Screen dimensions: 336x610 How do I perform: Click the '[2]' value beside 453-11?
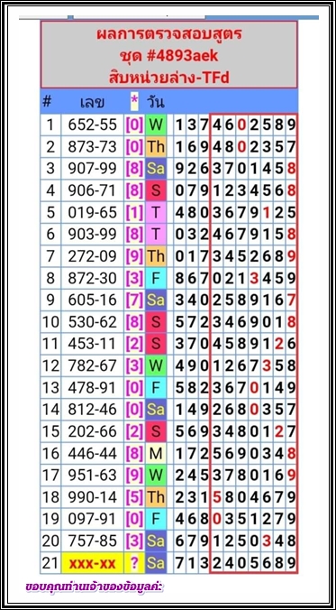[x=134, y=344]
